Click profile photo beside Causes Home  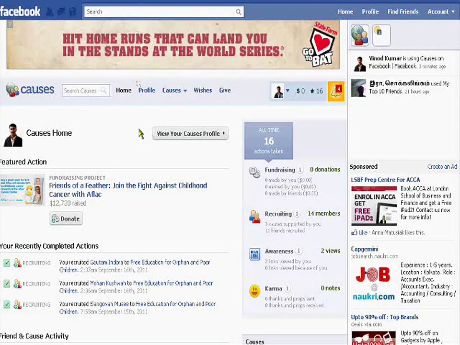pyautogui.click(x=13, y=135)
